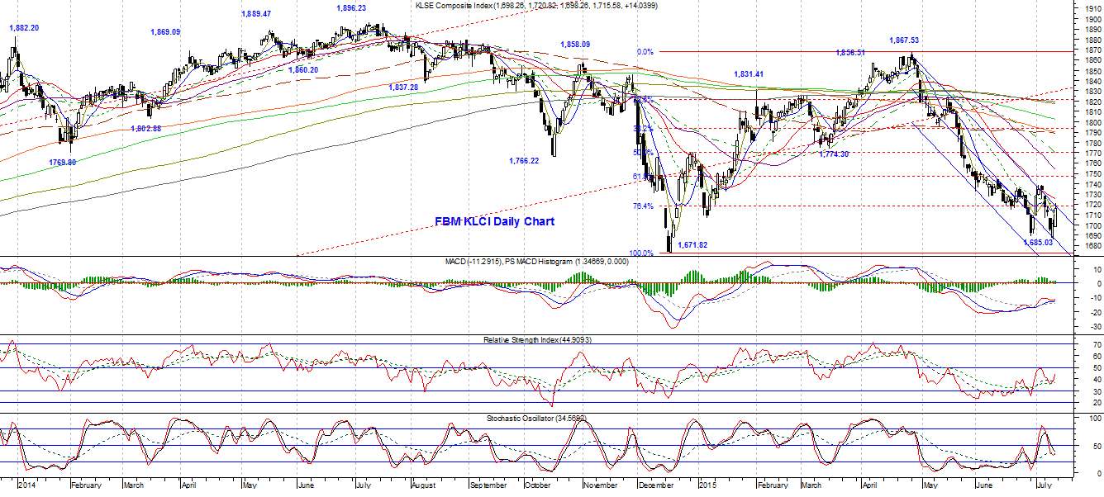Screen dimensions: 1104x497
Task: Click the 1,856.51 price label
Action: [850, 52]
